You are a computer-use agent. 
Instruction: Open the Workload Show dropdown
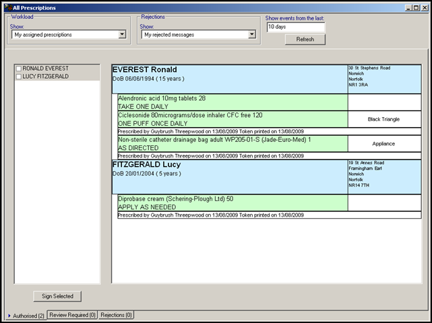point(122,34)
